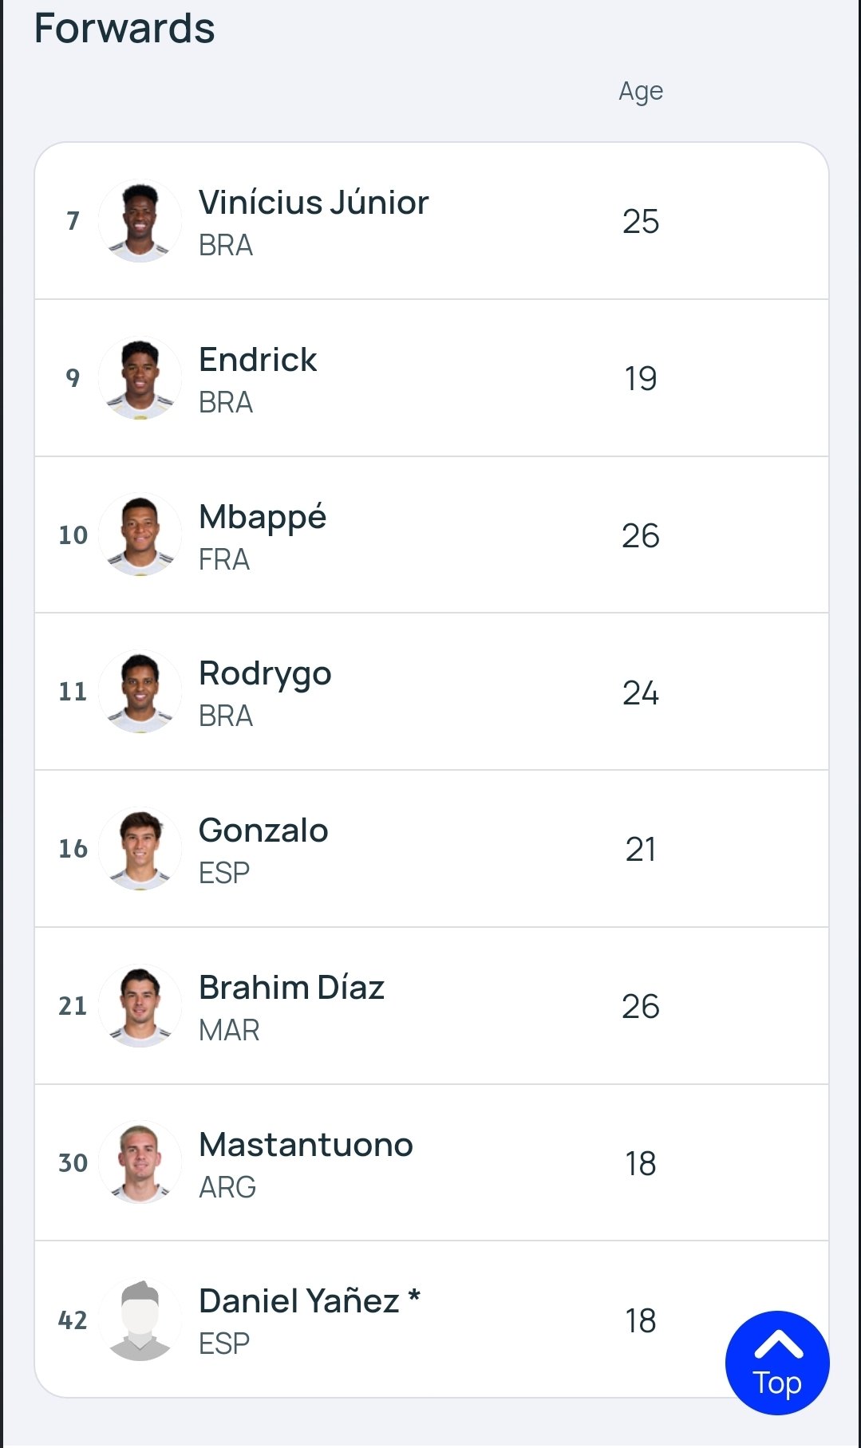Viewport: 861px width, 1448px height.
Task: Click Daniel Yañez's placeholder avatar
Action: pos(140,1320)
